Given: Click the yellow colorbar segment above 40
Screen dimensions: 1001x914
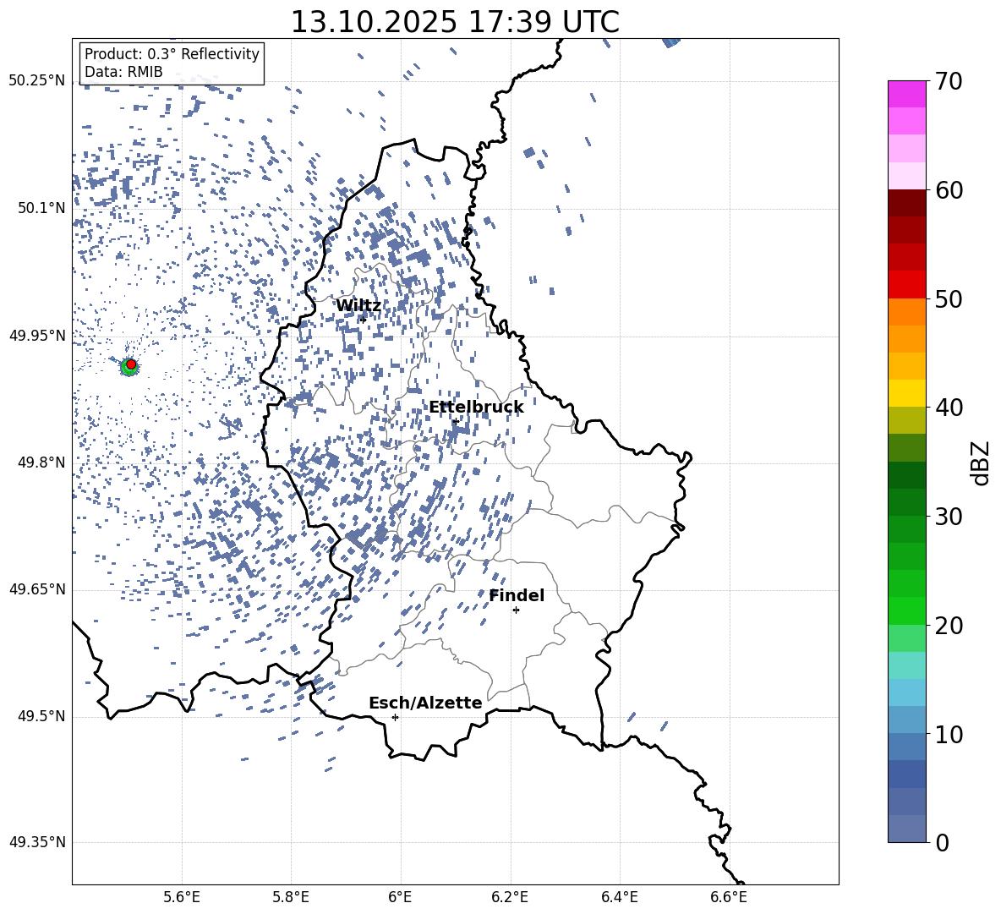Looking at the screenshot, I should coord(906,393).
